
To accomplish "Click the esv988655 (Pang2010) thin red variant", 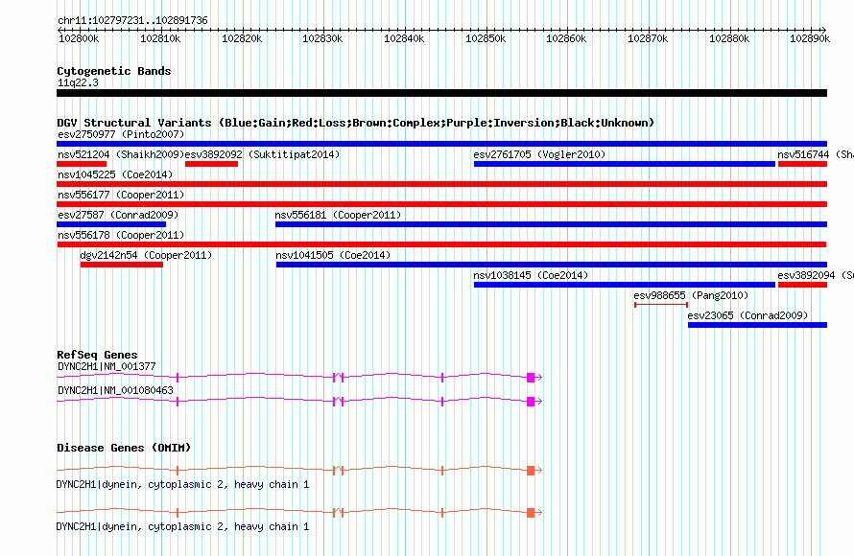I will click(661, 305).
